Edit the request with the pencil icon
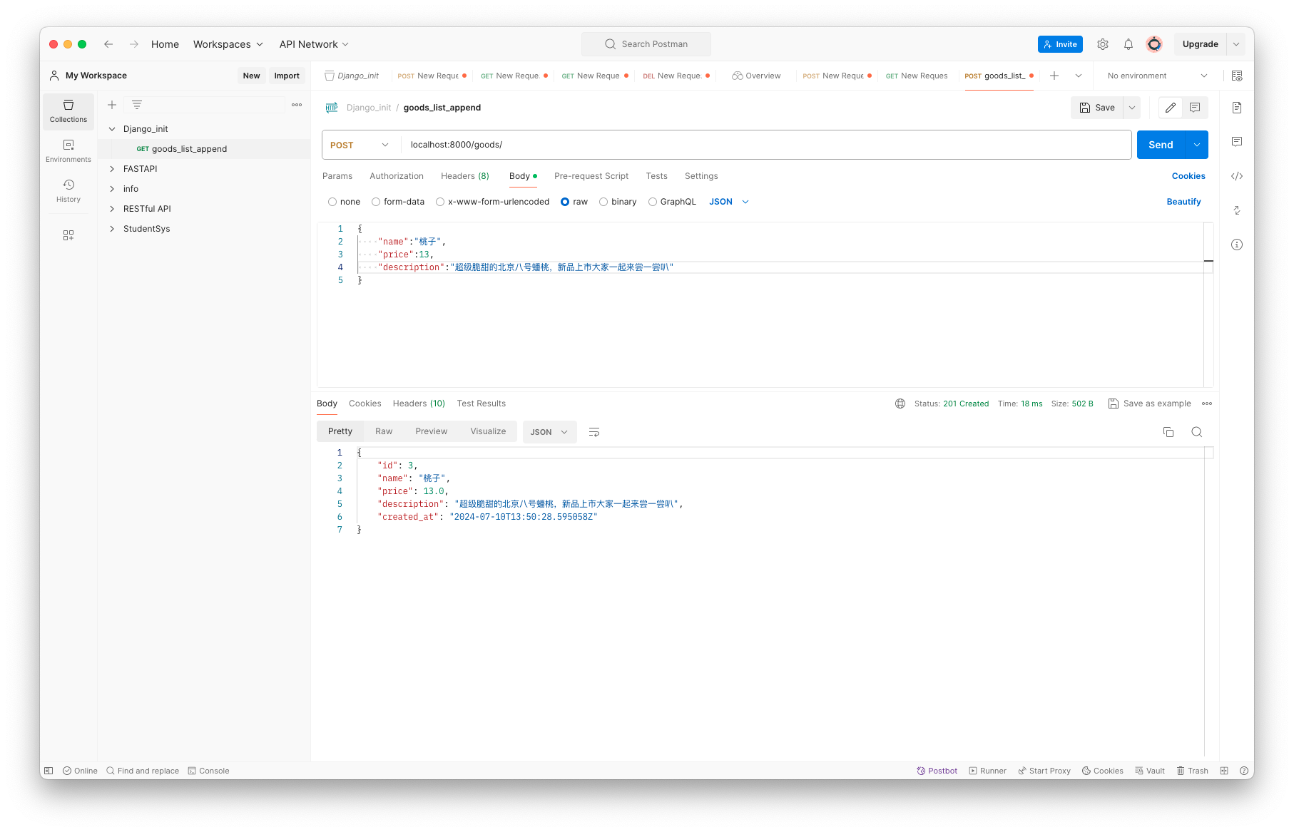Image resolution: width=1294 pixels, height=832 pixels. (x=1171, y=108)
